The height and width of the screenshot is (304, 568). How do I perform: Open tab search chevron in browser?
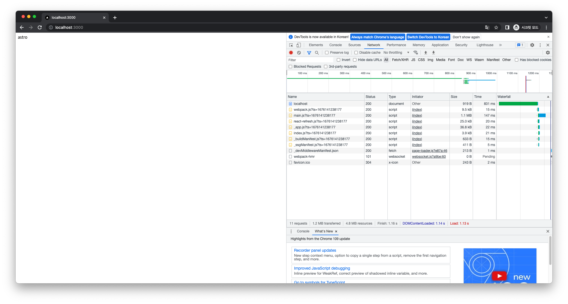coord(546,18)
